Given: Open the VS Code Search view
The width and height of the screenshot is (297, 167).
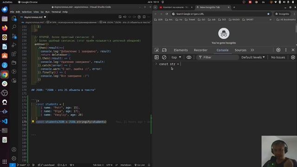Looking at the screenshot, I should [x=14, y=27].
